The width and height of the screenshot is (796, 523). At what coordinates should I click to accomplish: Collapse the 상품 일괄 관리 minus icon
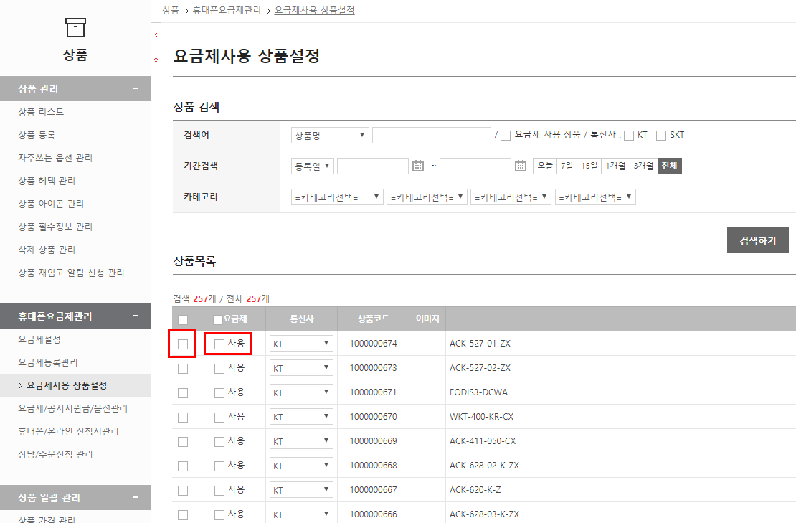coord(136,498)
